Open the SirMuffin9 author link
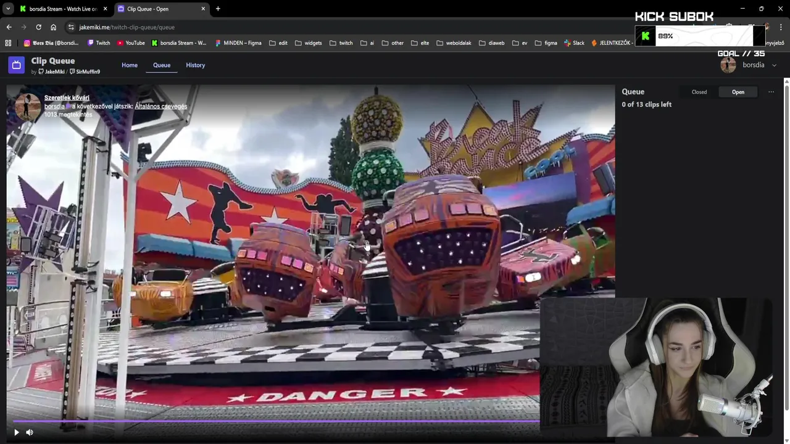Viewport: 790px width, 444px height. click(x=85, y=72)
